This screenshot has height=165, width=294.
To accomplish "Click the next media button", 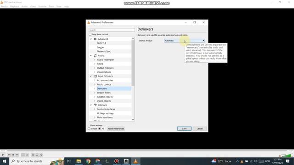I will click(x=17, y=155).
